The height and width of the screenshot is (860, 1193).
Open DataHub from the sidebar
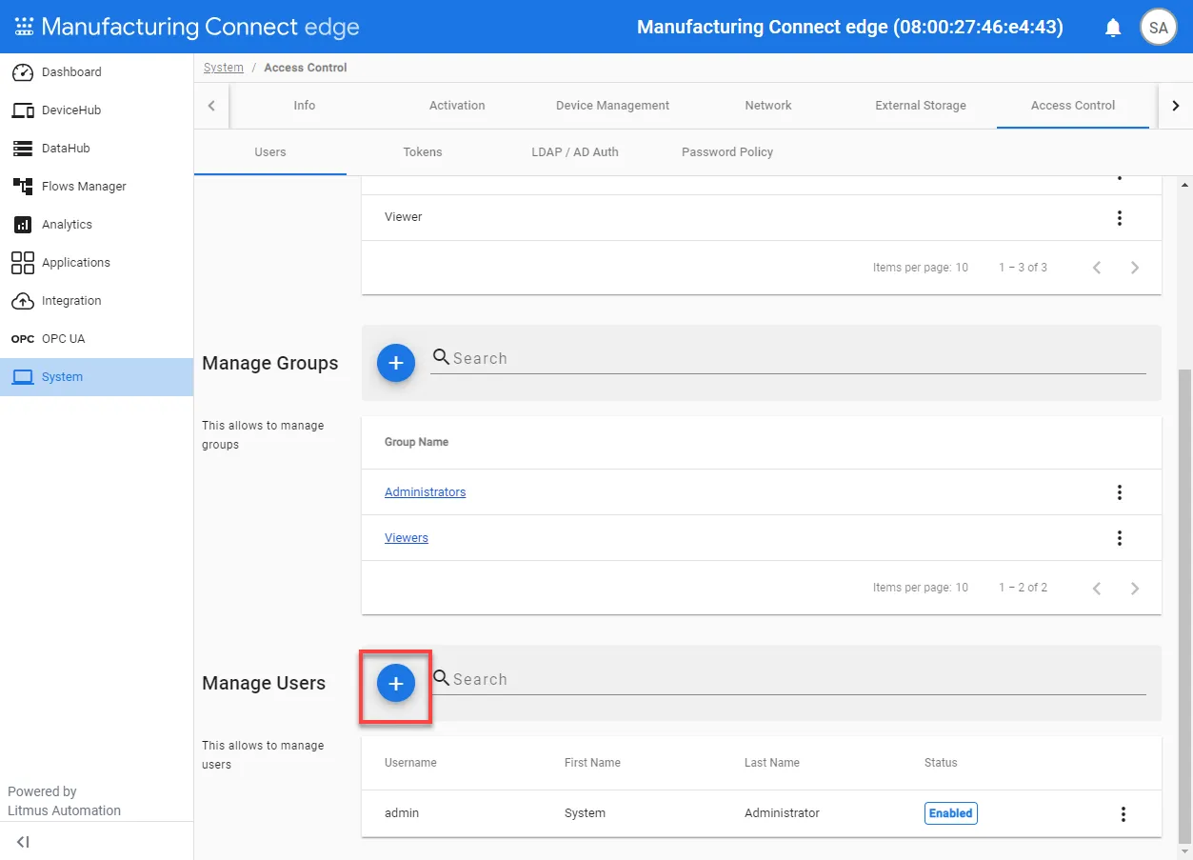click(x=96, y=149)
